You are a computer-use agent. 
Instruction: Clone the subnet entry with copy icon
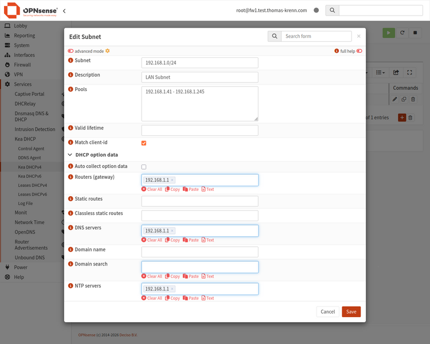(404, 99)
